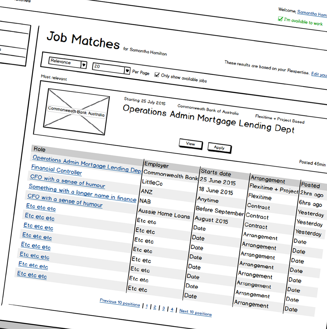327x329 pixels.
Task: Click the Starts date column header
Action: coord(216,173)
